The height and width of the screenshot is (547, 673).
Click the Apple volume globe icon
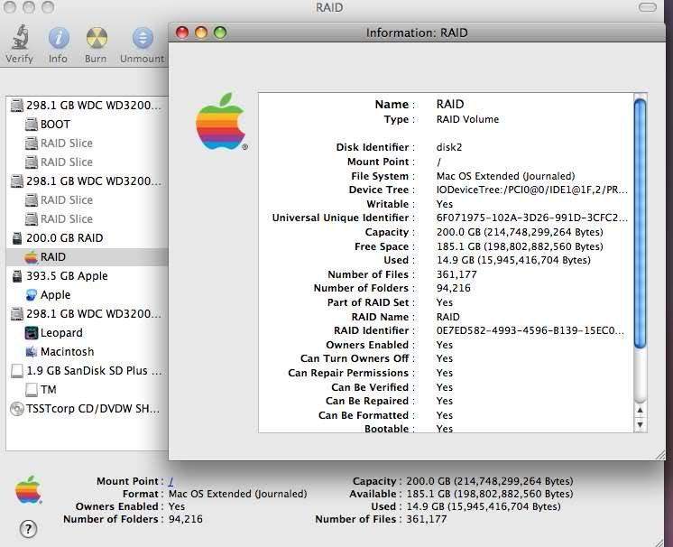click(x=32, y=294)
